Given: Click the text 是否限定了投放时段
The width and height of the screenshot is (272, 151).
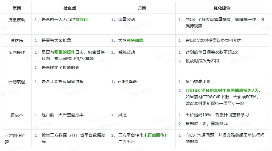Looking at the screenshot, I should [x=61, y=67].
